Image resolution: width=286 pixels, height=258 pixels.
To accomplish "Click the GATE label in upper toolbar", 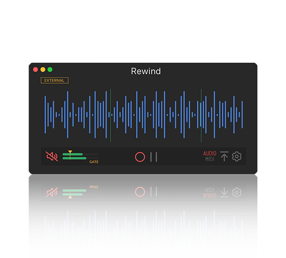I will point(94,162).
